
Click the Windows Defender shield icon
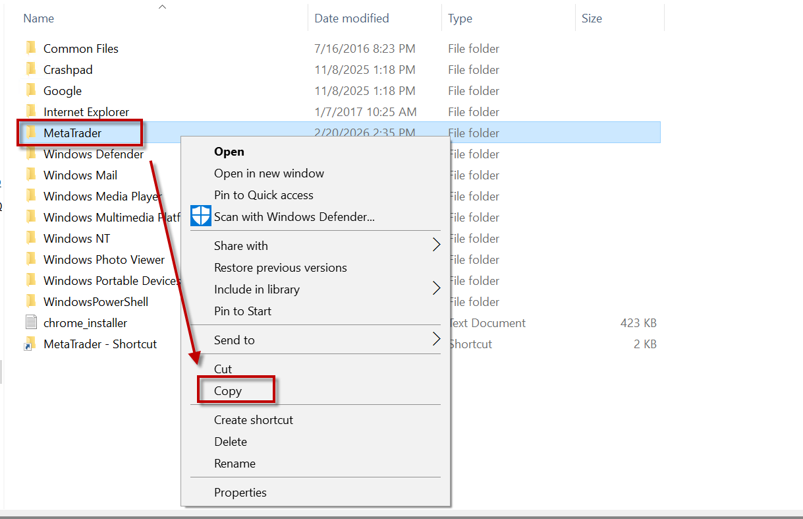pyautogui.click(x=201, y=216)
